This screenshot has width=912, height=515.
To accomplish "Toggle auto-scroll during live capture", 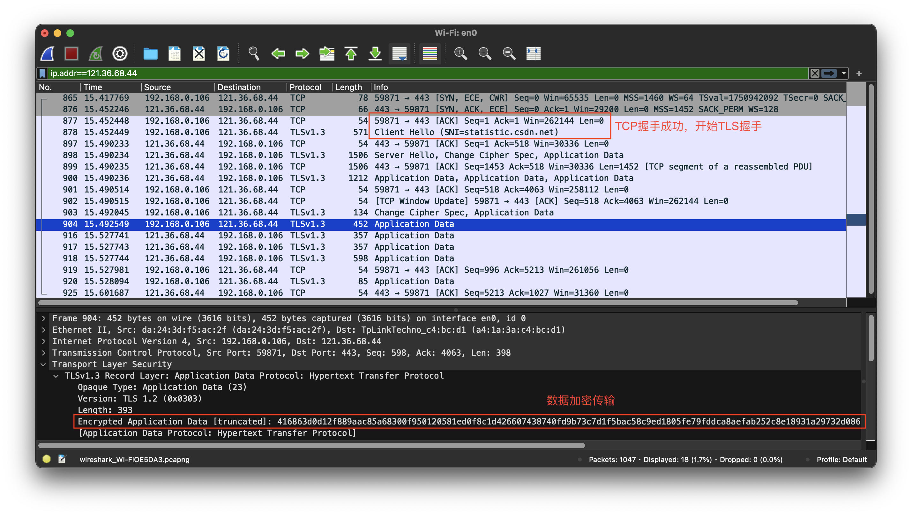I will [x=399, y=54].
